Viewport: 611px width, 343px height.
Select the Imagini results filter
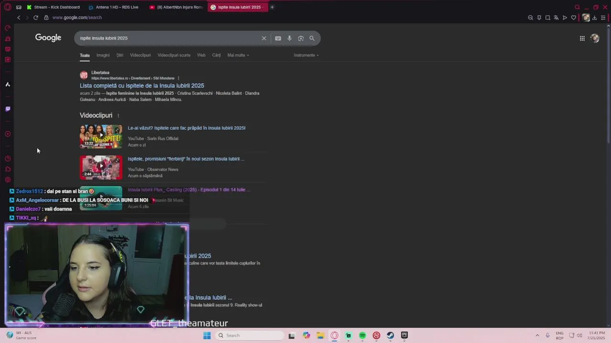103,55
